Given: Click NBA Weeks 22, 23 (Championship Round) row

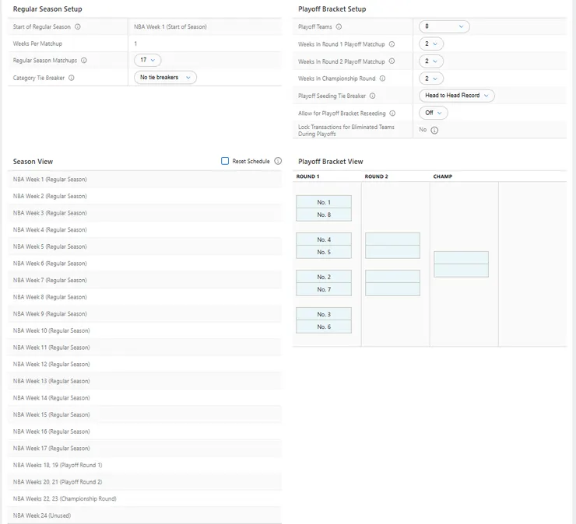Looking at the screenshot, I should (145, 498).
